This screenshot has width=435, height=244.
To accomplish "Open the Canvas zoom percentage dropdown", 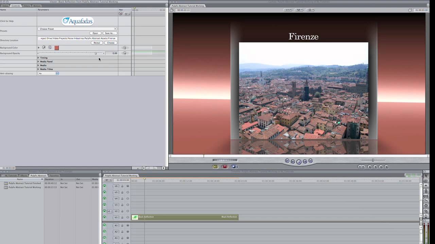I will click(x=289, y=10).
